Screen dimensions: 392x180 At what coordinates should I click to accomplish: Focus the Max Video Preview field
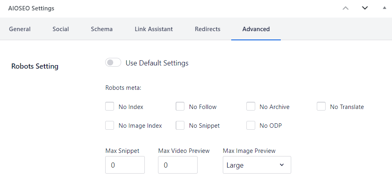[x=178, y=165]
